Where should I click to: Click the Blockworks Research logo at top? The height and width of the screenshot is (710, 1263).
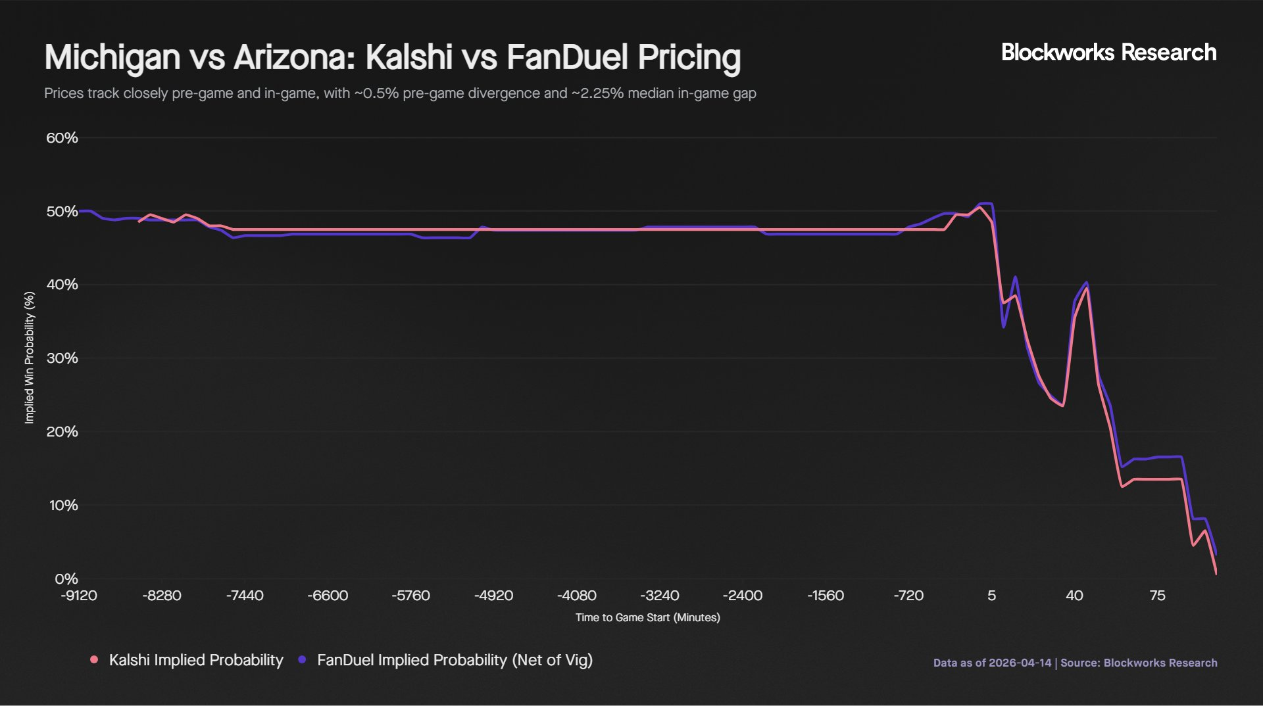pos(1108,53)
